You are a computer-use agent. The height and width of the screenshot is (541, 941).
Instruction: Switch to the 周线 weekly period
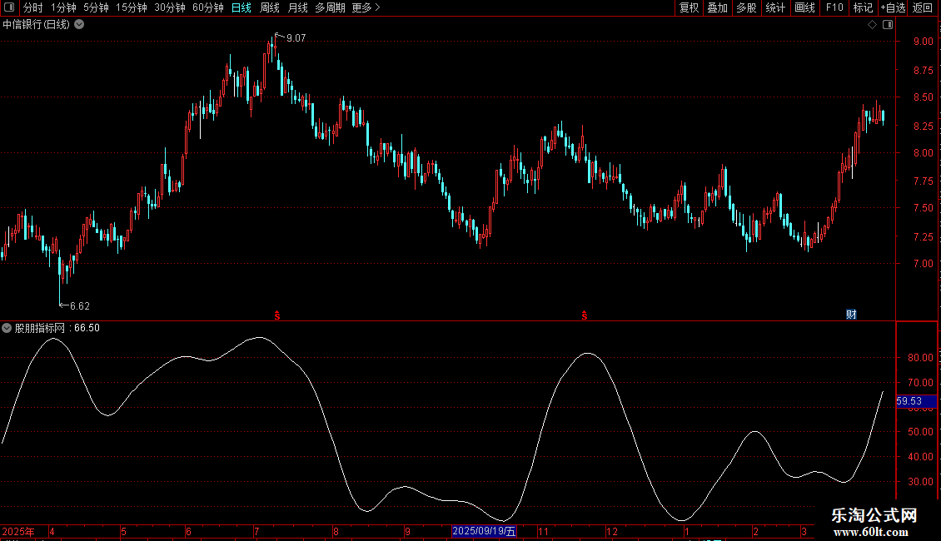(270, 7)
